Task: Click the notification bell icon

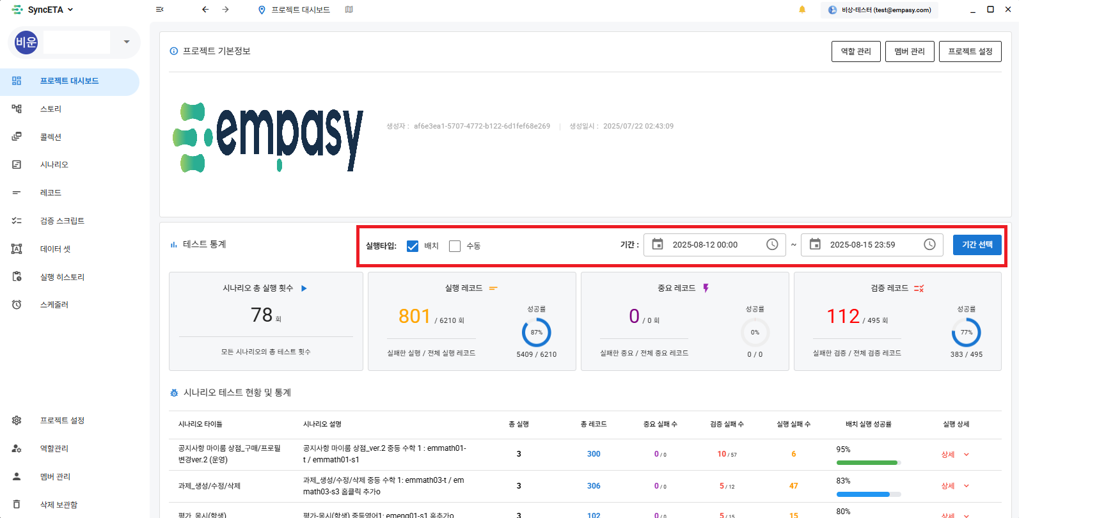Action: pos(802,10)
